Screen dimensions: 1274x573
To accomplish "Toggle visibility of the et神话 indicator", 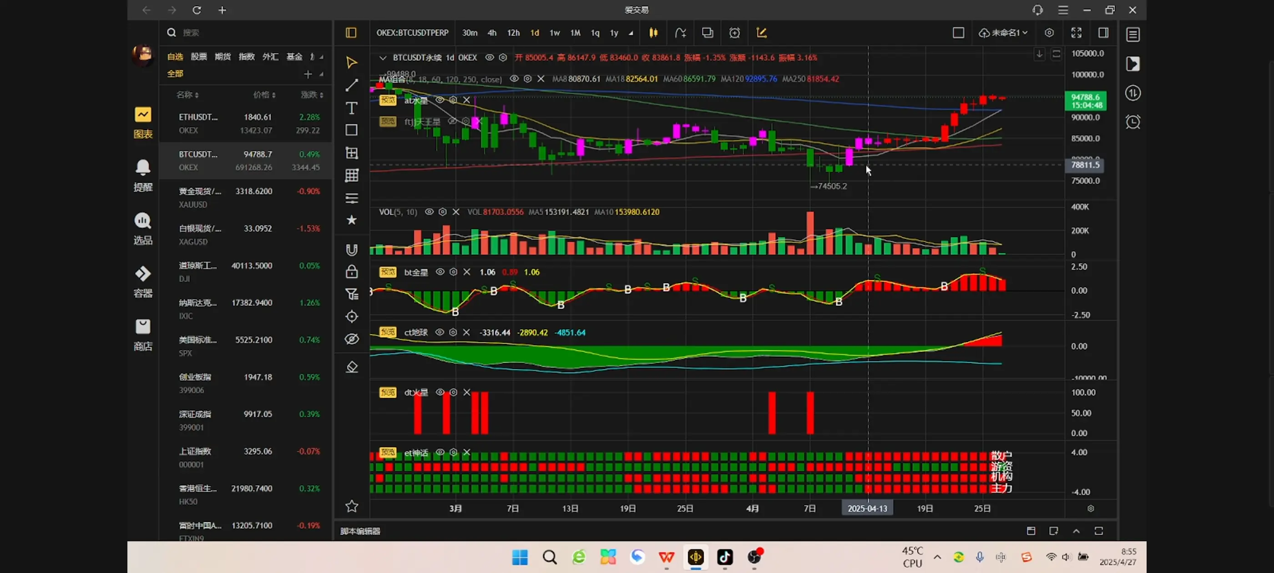I will click(440, 452).
